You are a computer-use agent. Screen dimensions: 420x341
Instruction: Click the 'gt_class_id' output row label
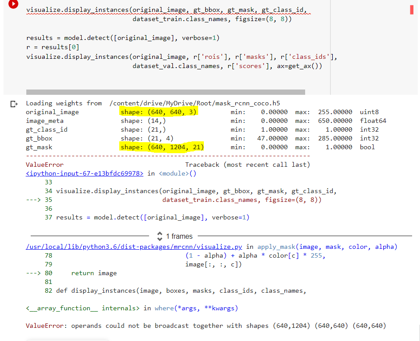[46, 130]
